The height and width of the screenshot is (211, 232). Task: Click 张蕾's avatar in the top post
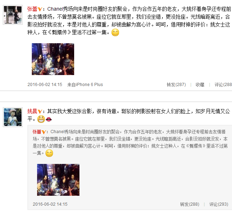13,15
